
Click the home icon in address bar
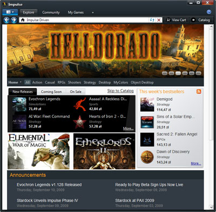coord(23,20)
